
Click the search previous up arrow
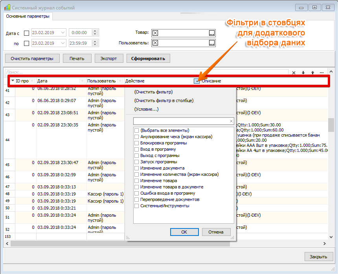(x=312, y=73)
